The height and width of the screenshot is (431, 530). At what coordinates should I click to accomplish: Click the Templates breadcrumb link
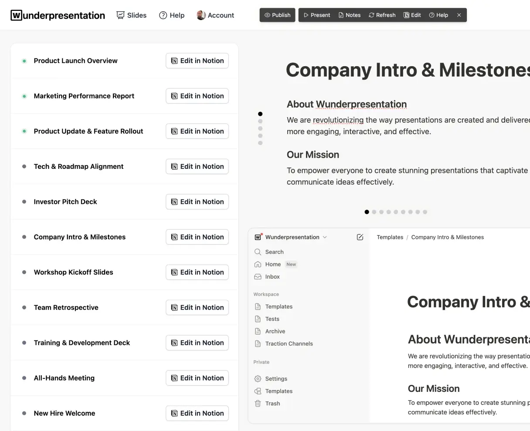(x=390, y=237)
